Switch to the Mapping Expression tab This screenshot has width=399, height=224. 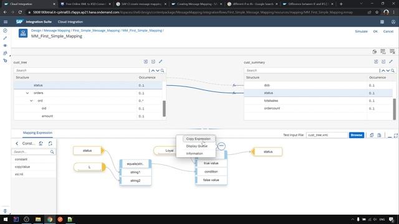(x=37, y=133)
